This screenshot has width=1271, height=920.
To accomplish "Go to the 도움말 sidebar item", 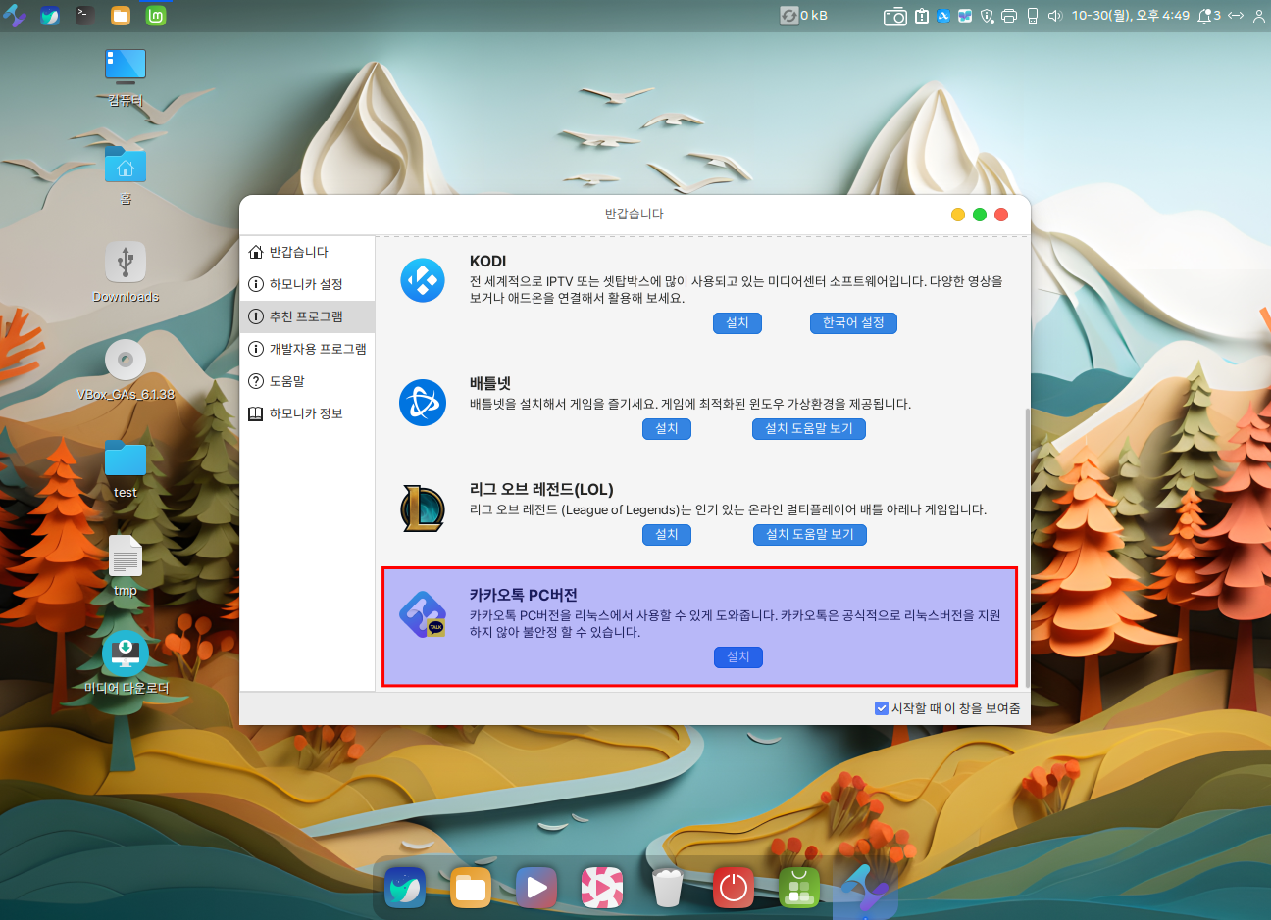I will click(x=286, y=381).
